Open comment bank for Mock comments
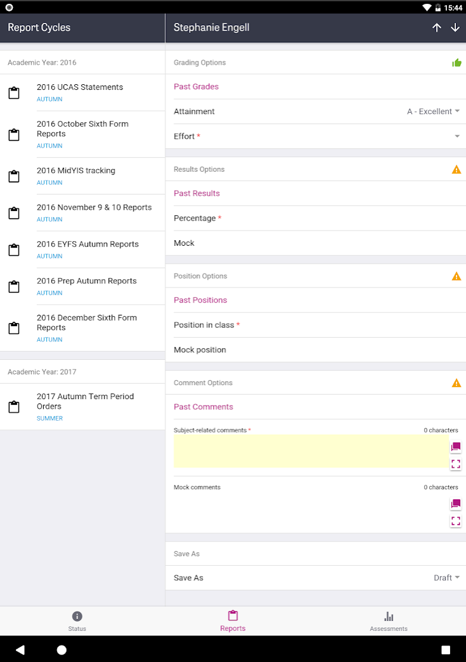The image size is (466, 662). (455, 504)
